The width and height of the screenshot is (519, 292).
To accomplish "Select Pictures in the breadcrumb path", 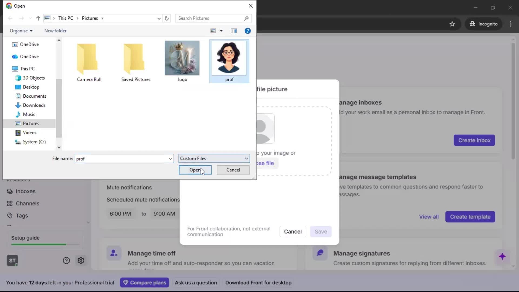I will [90, 18].
